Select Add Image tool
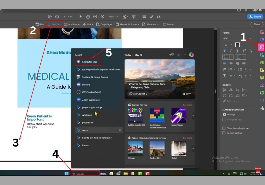265x185 pixels. tap(72, 24)
